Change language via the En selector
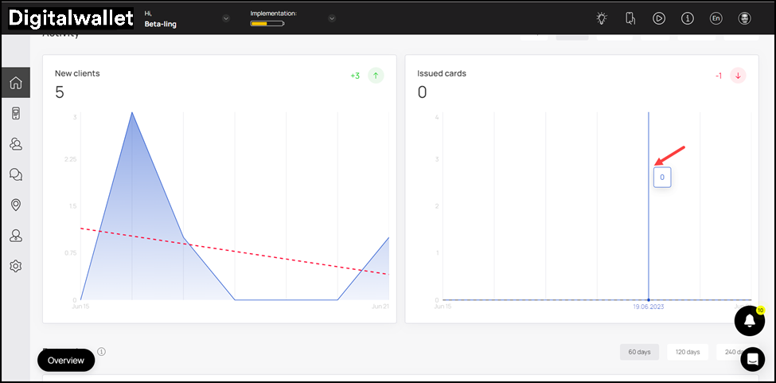 716,18
